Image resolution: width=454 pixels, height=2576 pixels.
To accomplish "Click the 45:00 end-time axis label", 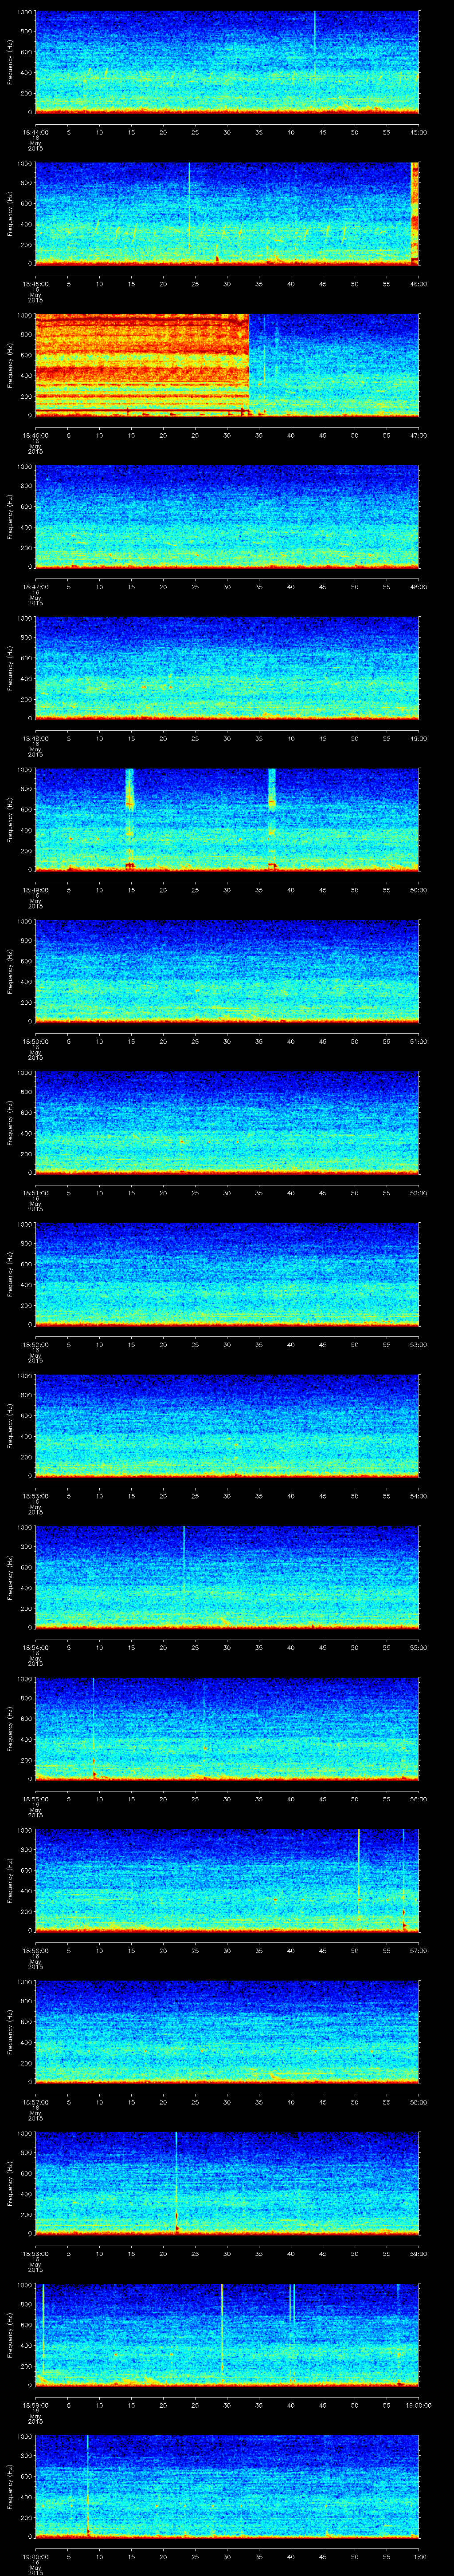I will click(x=418, y=132).
